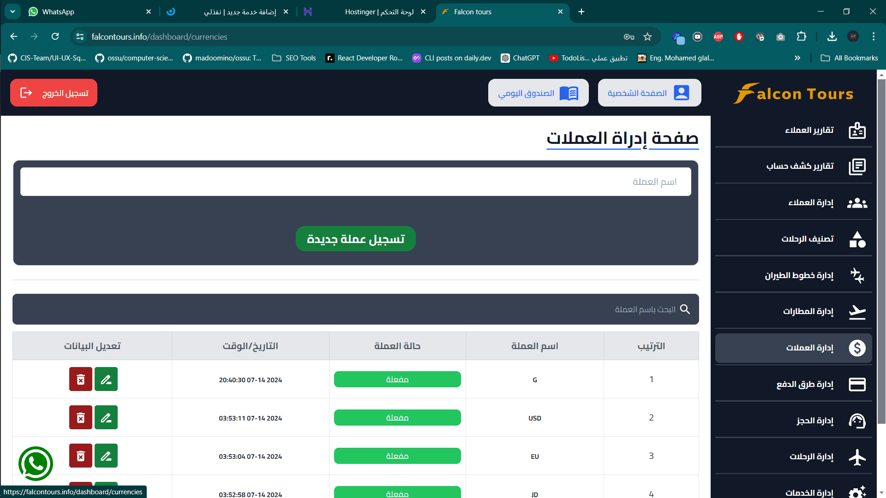Image resolution: width=886 pixels, height=498 pixels.
Task: Click the currency name input field
Action: click(355, 182)
